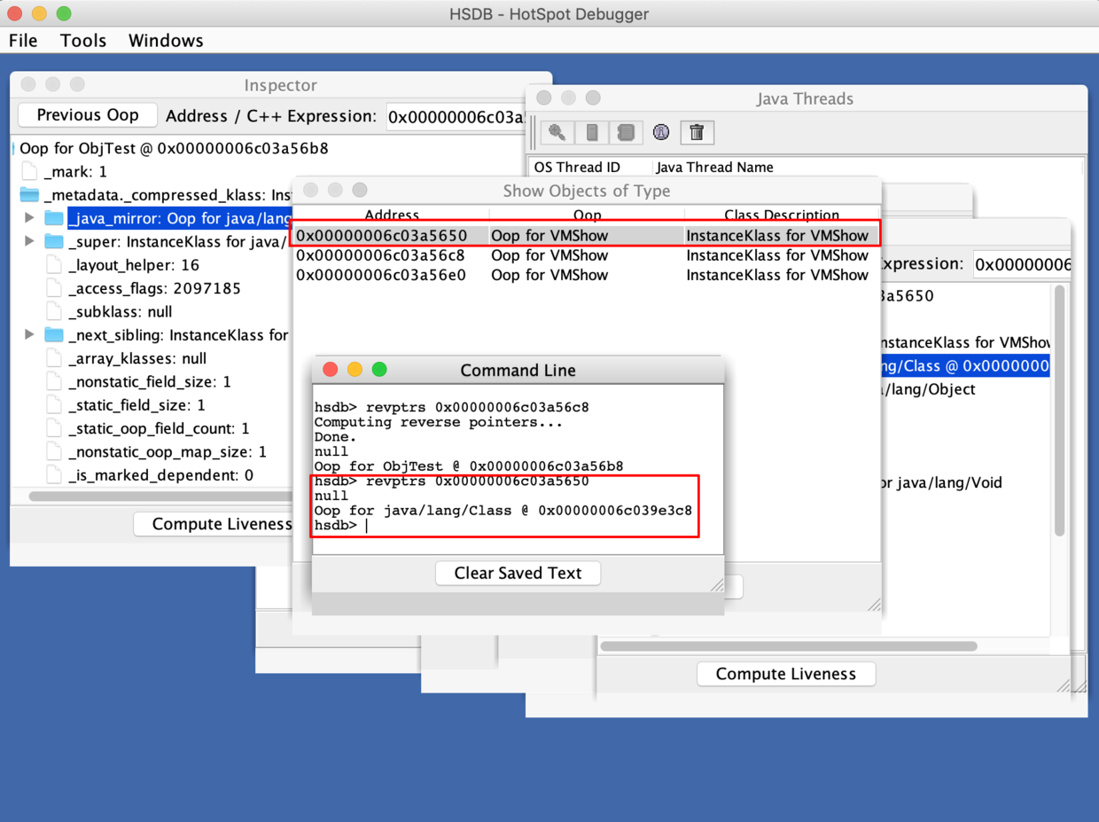Open the Tools menu
The image size is (1099, 822).
pyautogui.click(x=83, y=41)
